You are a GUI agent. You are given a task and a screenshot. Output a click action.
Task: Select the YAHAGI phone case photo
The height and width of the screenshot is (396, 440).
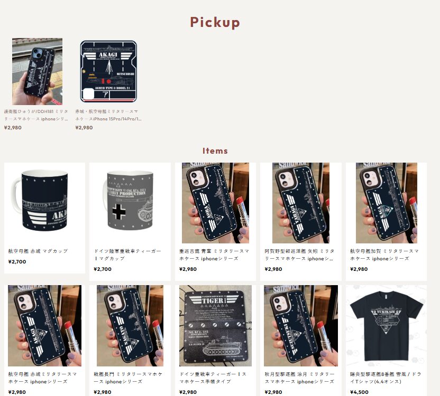pyautogui.click(x=300, y=203)
